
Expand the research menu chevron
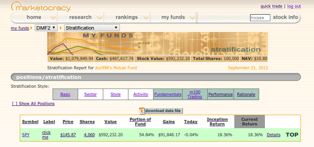pos(99,18)
